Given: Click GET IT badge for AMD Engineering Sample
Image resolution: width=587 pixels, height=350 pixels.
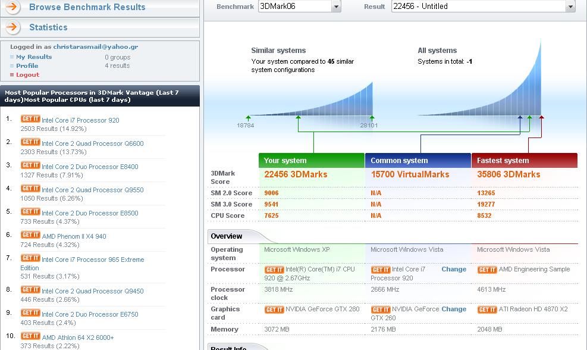Looking at the screenshot, I should [487, 270].
